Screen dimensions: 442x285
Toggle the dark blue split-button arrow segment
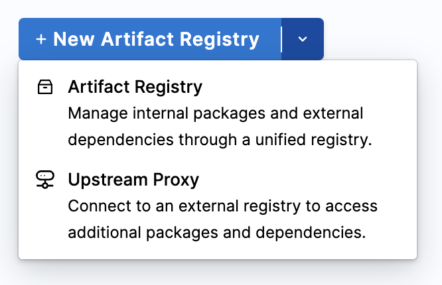(x=303, y=39)
